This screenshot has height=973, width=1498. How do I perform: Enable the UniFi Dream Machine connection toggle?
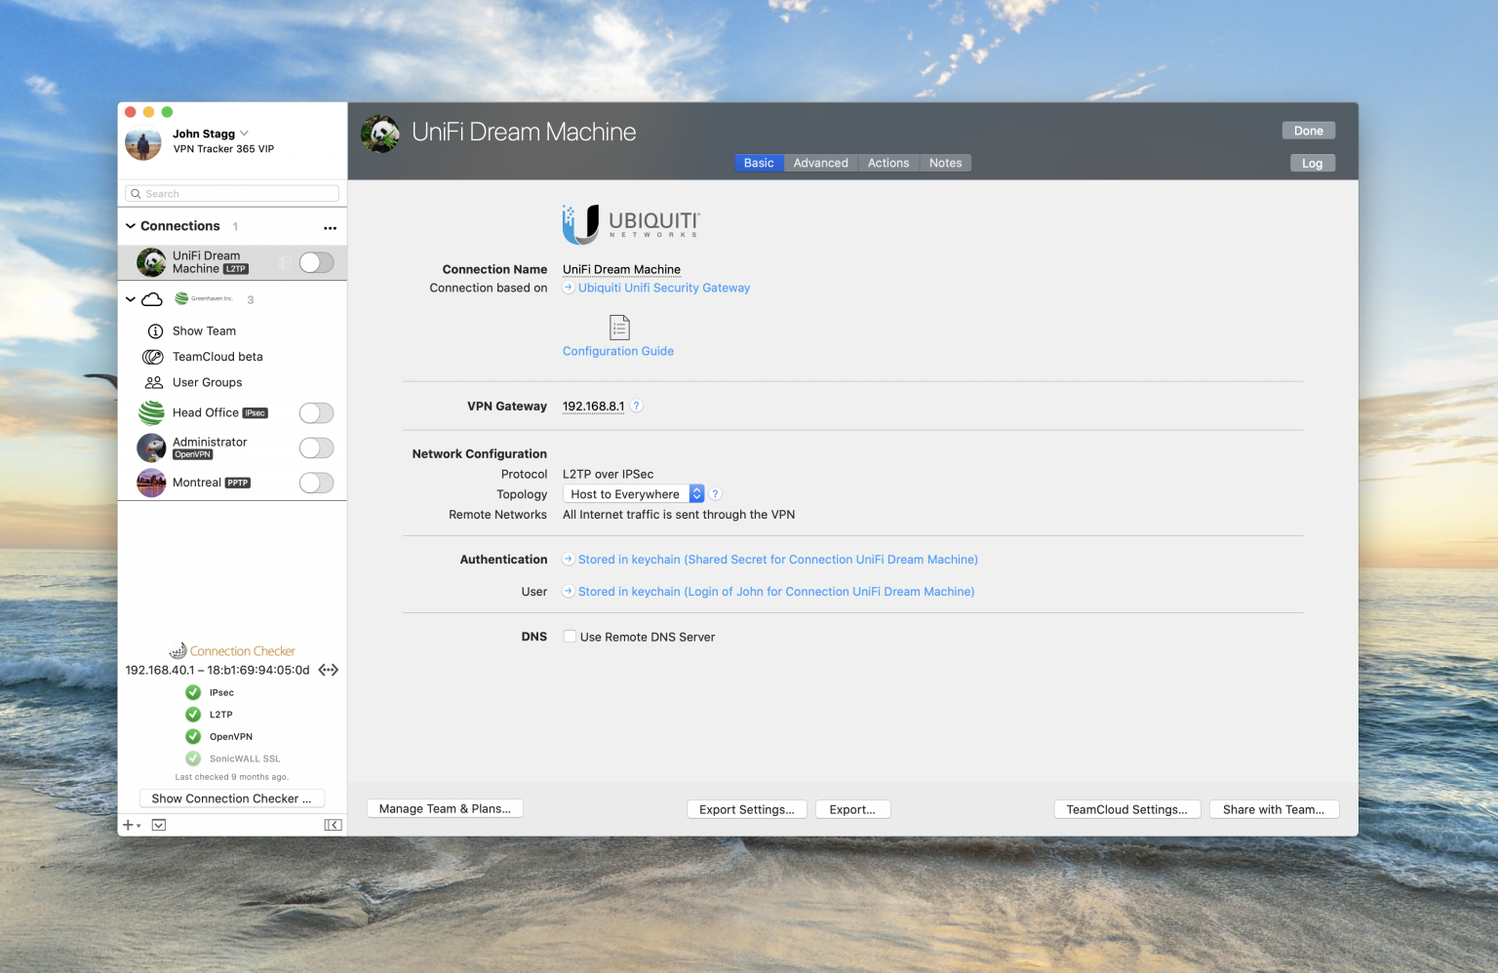(x=315, y=262)
